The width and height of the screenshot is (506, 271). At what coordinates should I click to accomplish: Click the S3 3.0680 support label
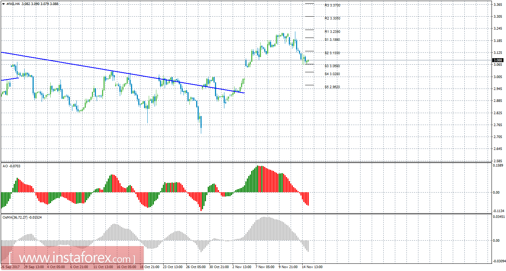point(332,66)
